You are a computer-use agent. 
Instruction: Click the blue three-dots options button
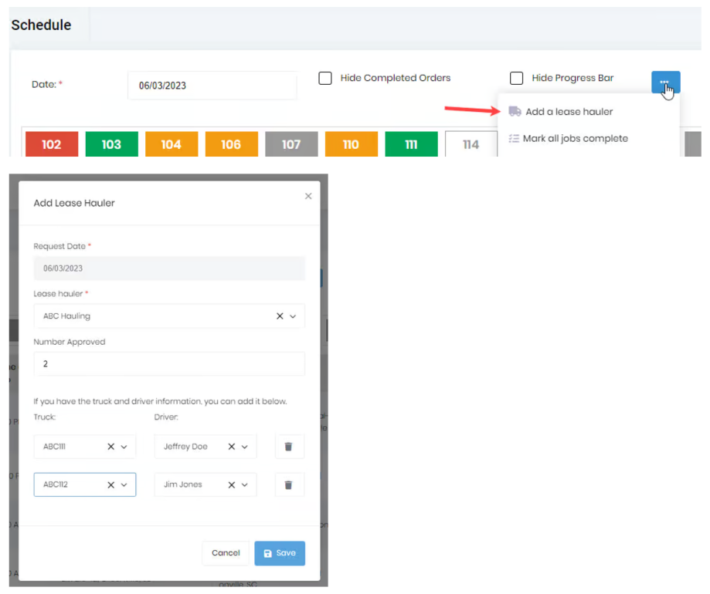(x=665, y=83)
